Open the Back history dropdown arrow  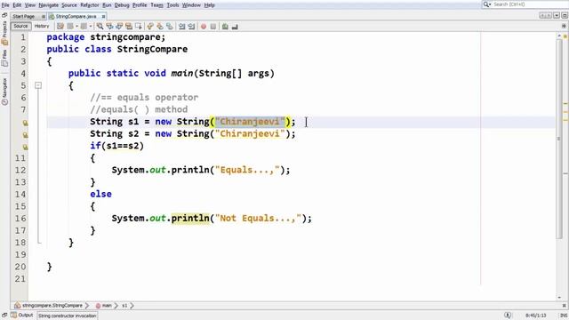coord(76,26)
